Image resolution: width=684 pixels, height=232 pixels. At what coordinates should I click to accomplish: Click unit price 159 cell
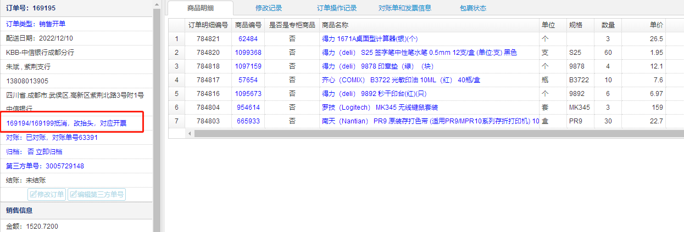click(x=644, y=107)
